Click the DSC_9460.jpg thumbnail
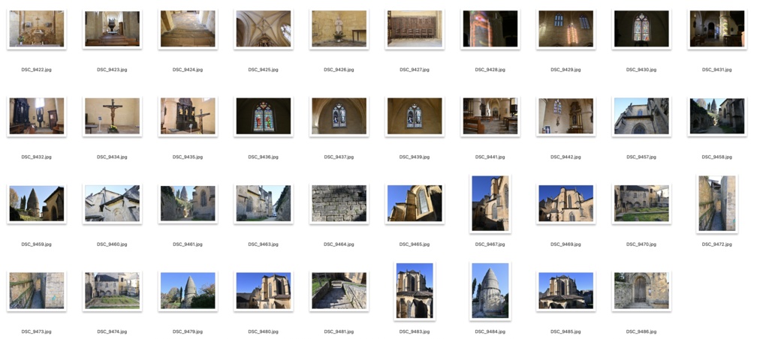This screenshot has width=769, height=339. [112, 203]
